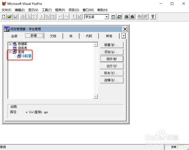
Task: Click the Spelling check ABC icon
Action: coord(34,17)
